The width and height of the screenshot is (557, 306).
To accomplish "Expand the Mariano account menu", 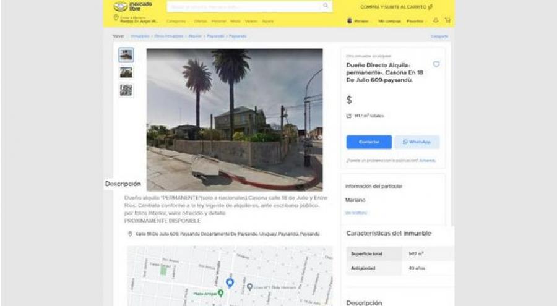I will click(x=362, y=21).
